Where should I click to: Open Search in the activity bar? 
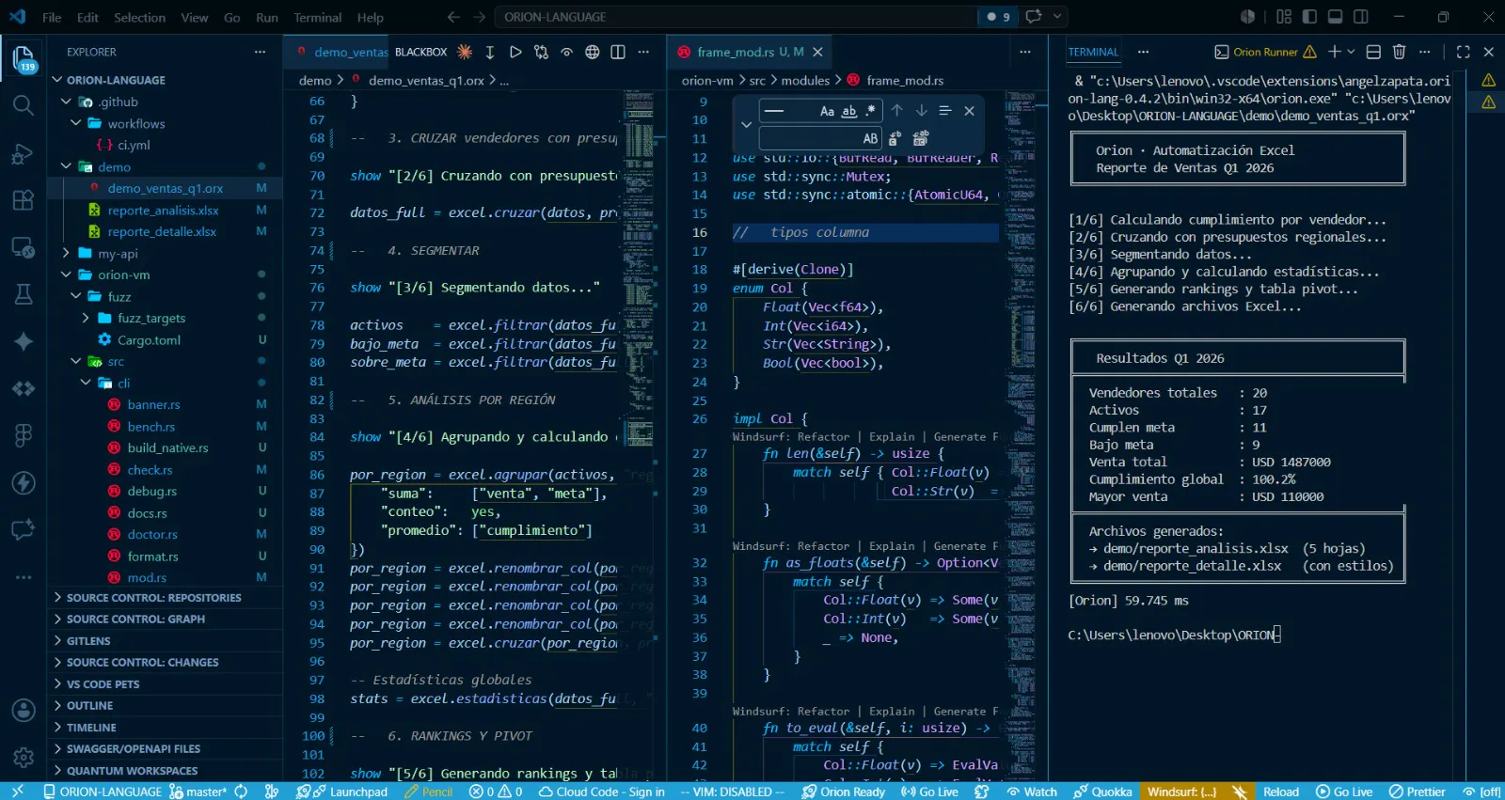(24, 105)
